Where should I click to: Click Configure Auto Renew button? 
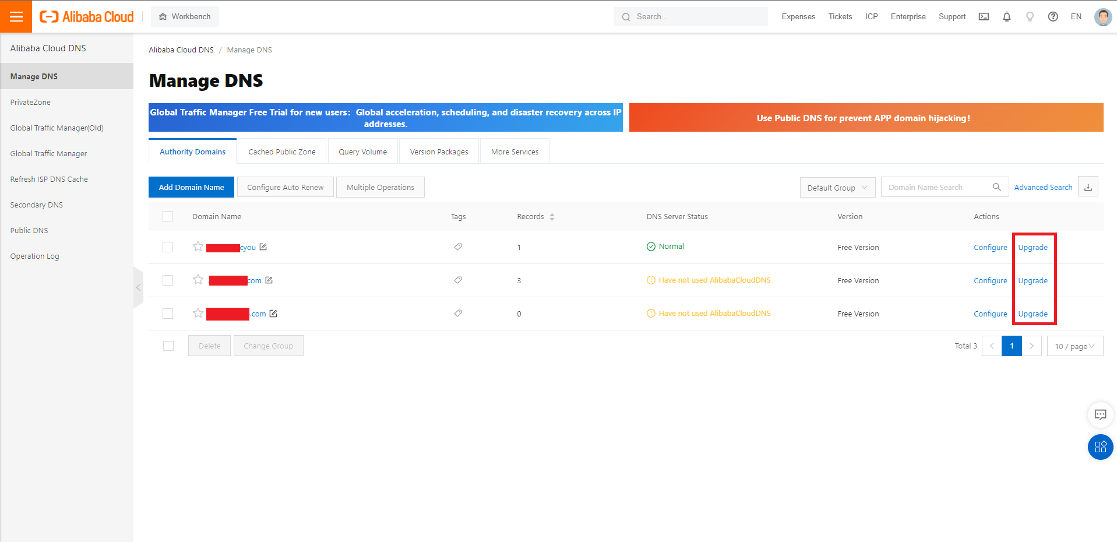pyautogui.click(x=286, y=187)
